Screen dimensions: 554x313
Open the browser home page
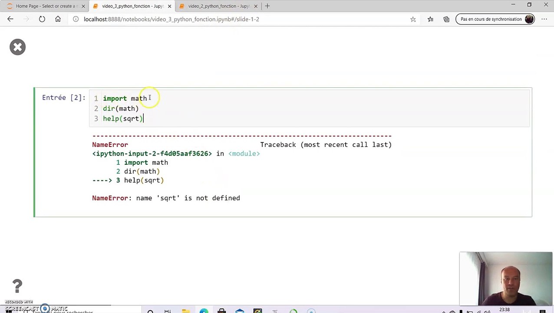(58, 19)
